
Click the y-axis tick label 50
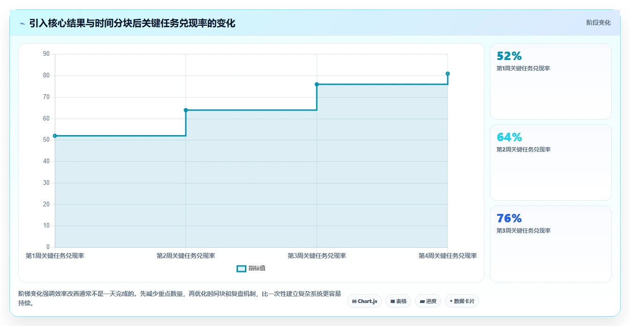(x=46, y=140)
